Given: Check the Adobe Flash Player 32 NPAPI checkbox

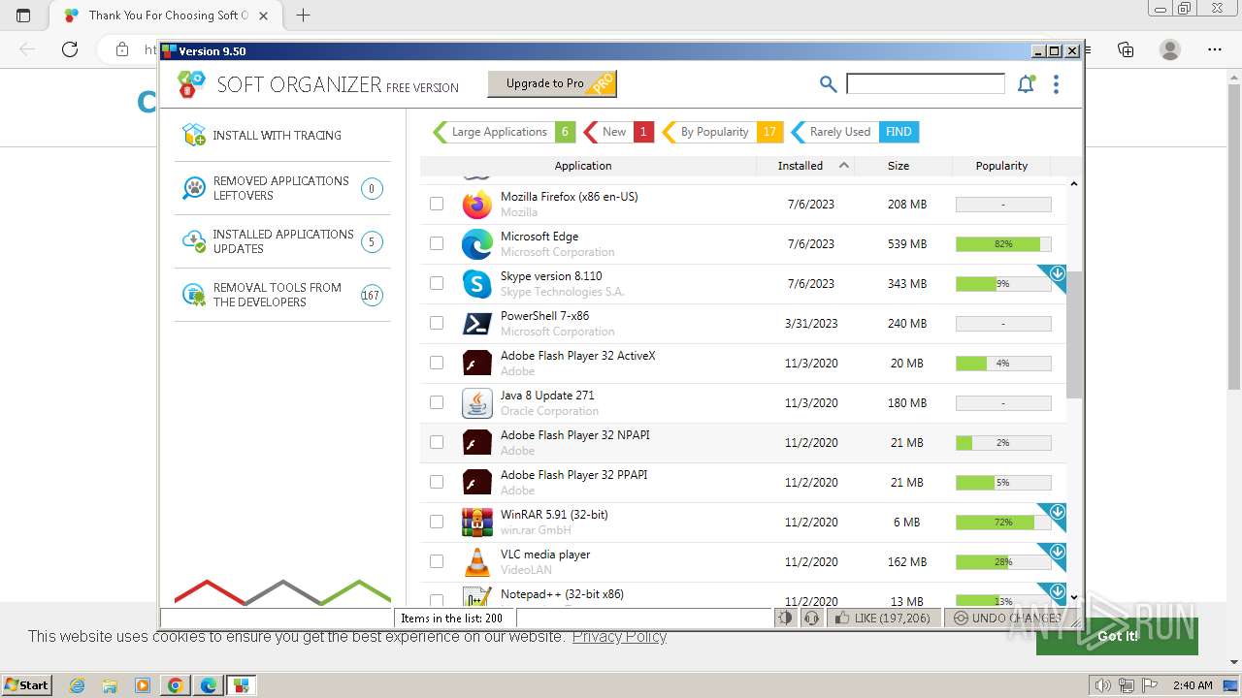Looking at the screenshot, I should [x=437, y=442].
